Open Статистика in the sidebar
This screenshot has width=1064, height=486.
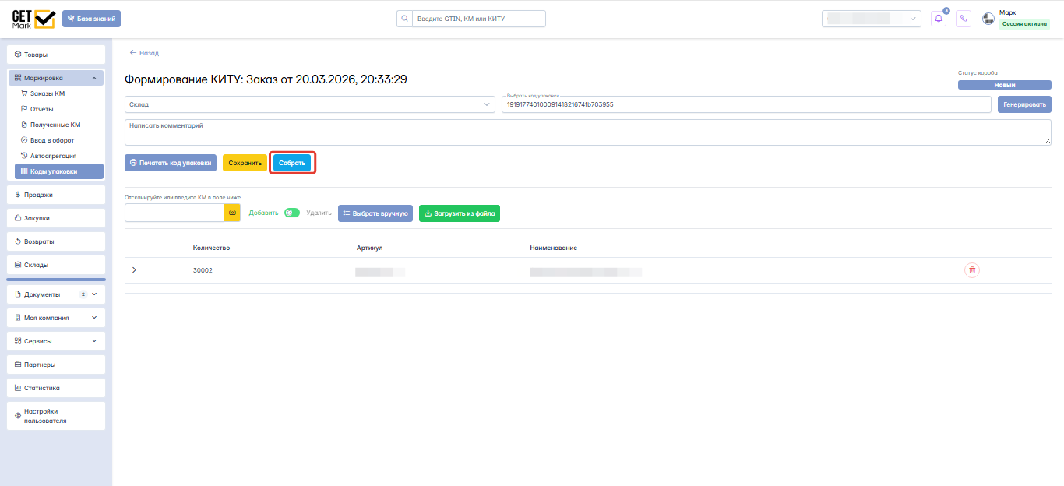click(56, 388)
